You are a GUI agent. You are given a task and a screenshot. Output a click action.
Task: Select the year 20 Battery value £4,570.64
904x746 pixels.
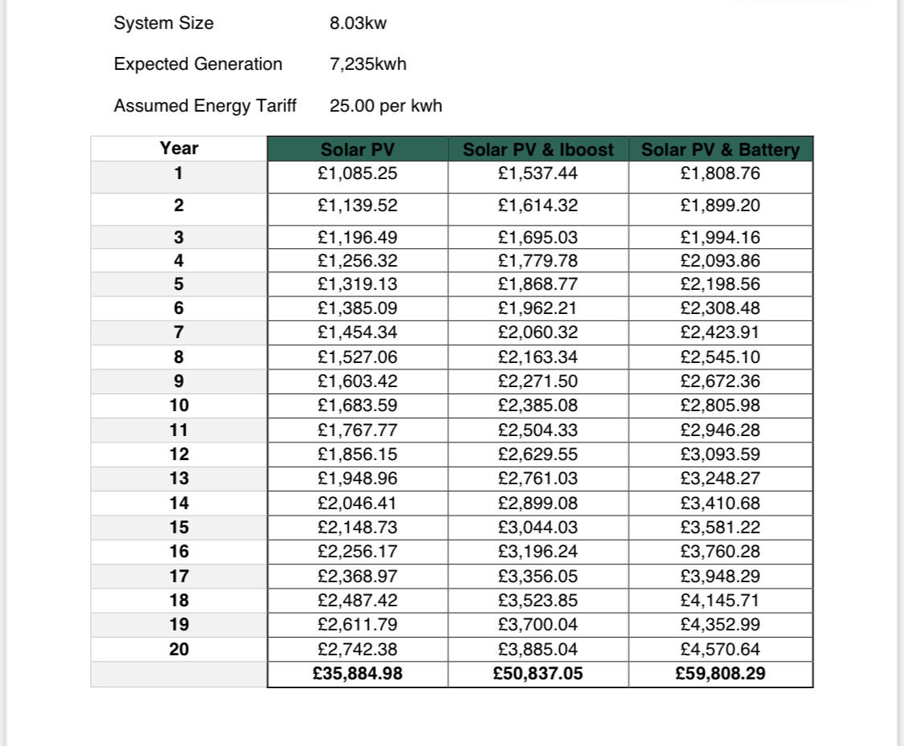click(720, 649)
